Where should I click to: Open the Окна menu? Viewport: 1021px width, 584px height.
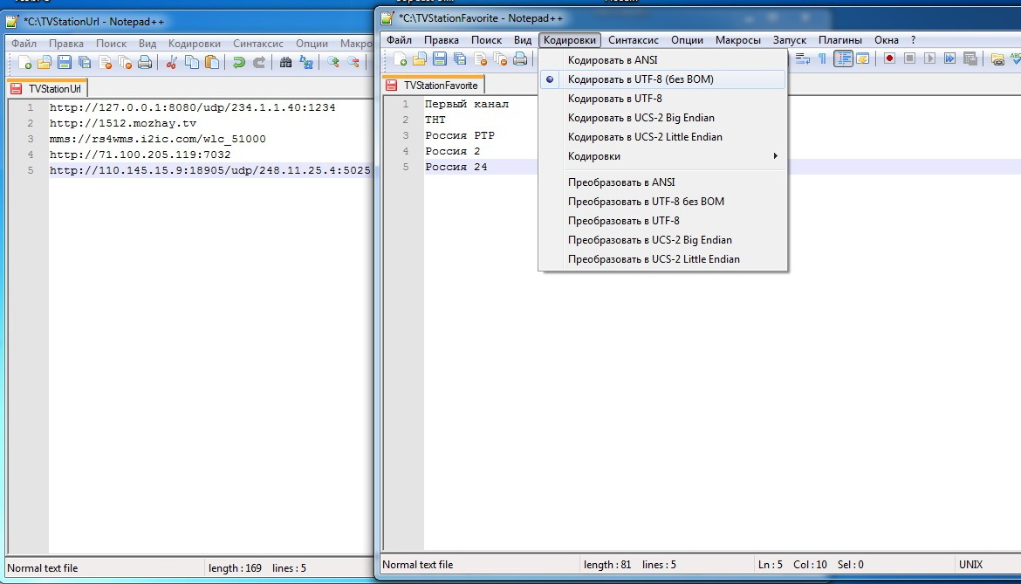[x=887, y=40]
